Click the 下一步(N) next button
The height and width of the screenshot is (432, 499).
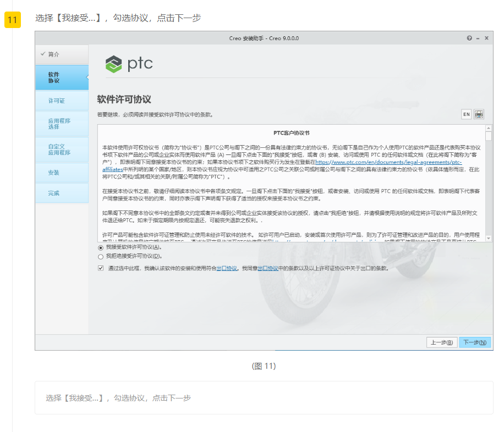[x=475, y=342]
